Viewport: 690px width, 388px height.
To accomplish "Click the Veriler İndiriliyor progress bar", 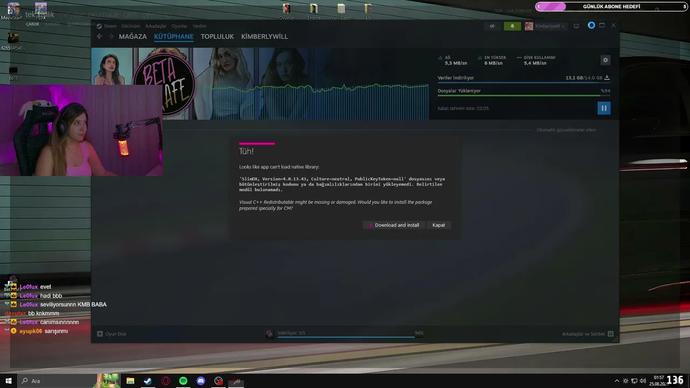I will point(524,82).
